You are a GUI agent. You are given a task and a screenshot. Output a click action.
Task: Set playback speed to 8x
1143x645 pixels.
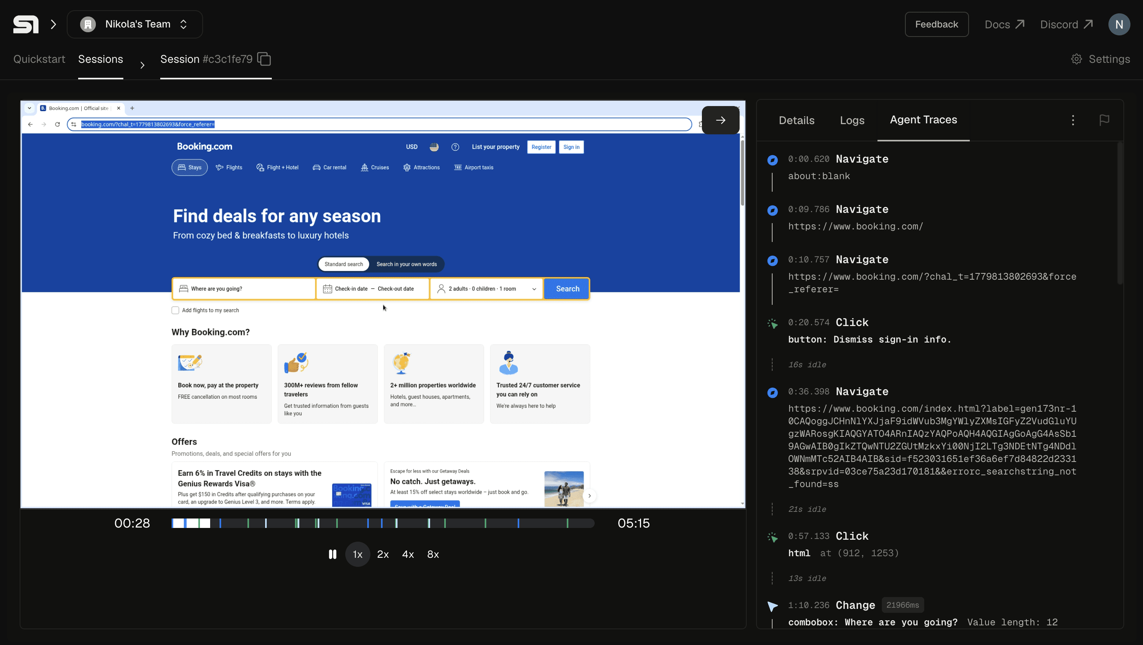[433, 554]
